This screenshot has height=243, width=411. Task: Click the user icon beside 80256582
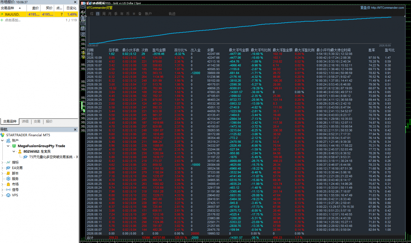(20, 151)
